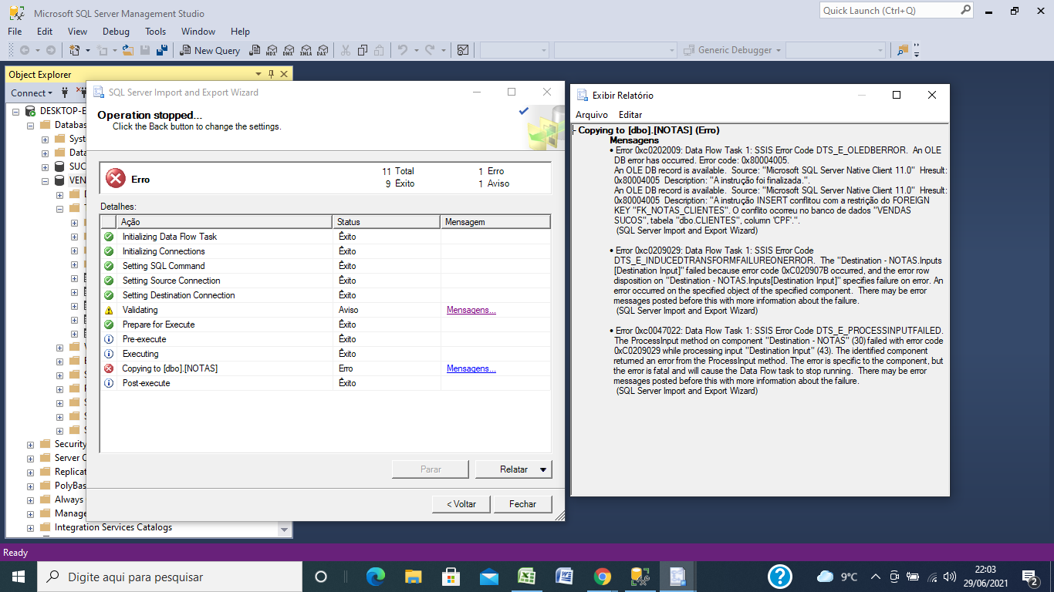Click the Save All toolbar icon
Image resolution: width=1054 pixels, height=592 pixels.
[x=162, y=50]
